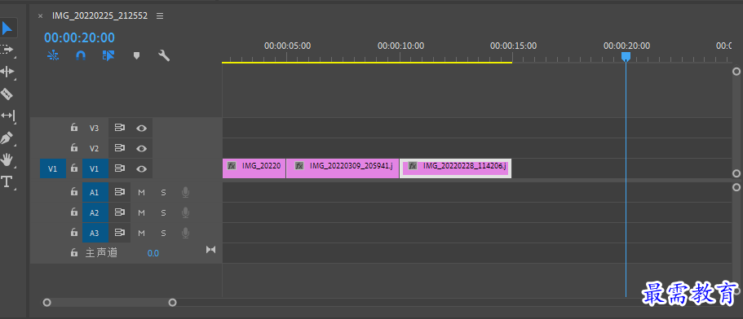Viewport: 743px width, 319px height.
Task: Mute track A3
Action: pos(141,233)
